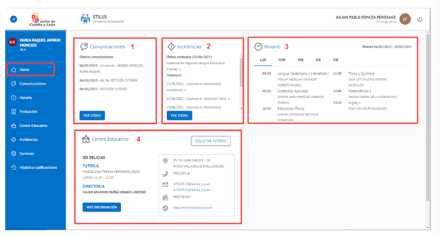
Task: Click the Centro Educativo sidebar icon
Action: click(13, 126)
